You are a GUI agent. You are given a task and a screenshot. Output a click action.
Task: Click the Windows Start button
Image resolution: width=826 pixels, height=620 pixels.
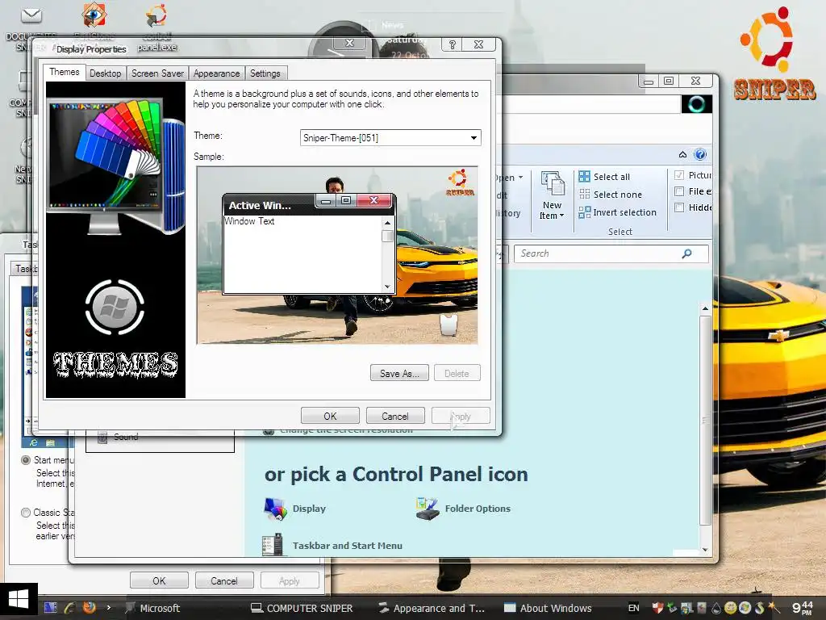coord(19,601)
